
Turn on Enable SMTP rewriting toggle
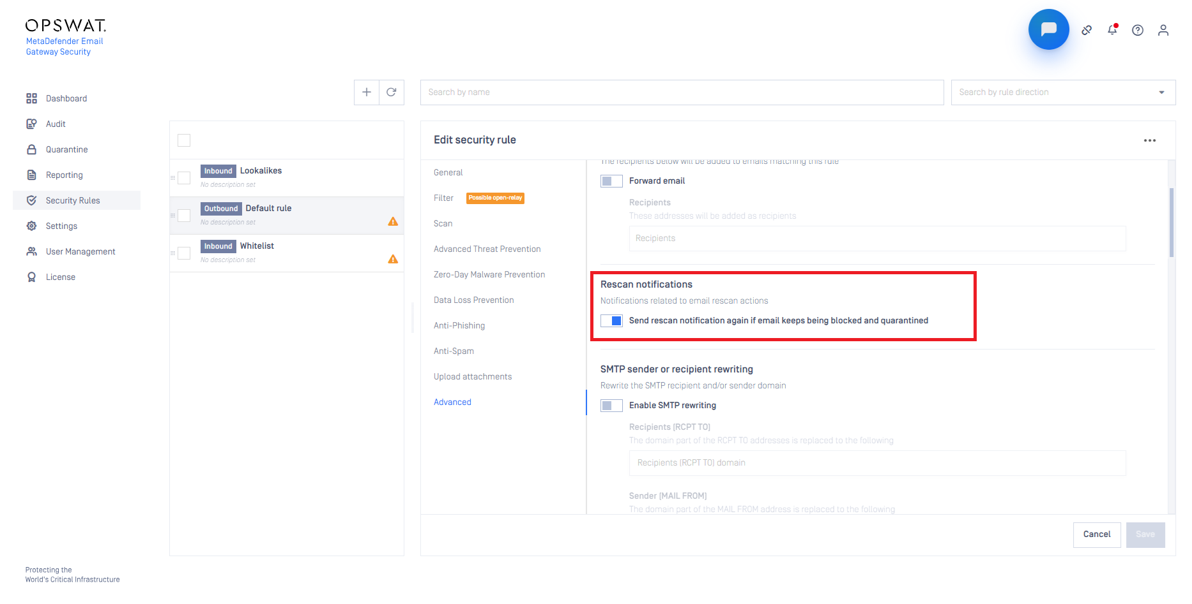coord(611,406)
